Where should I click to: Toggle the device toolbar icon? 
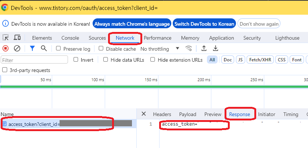pos(17,37)
